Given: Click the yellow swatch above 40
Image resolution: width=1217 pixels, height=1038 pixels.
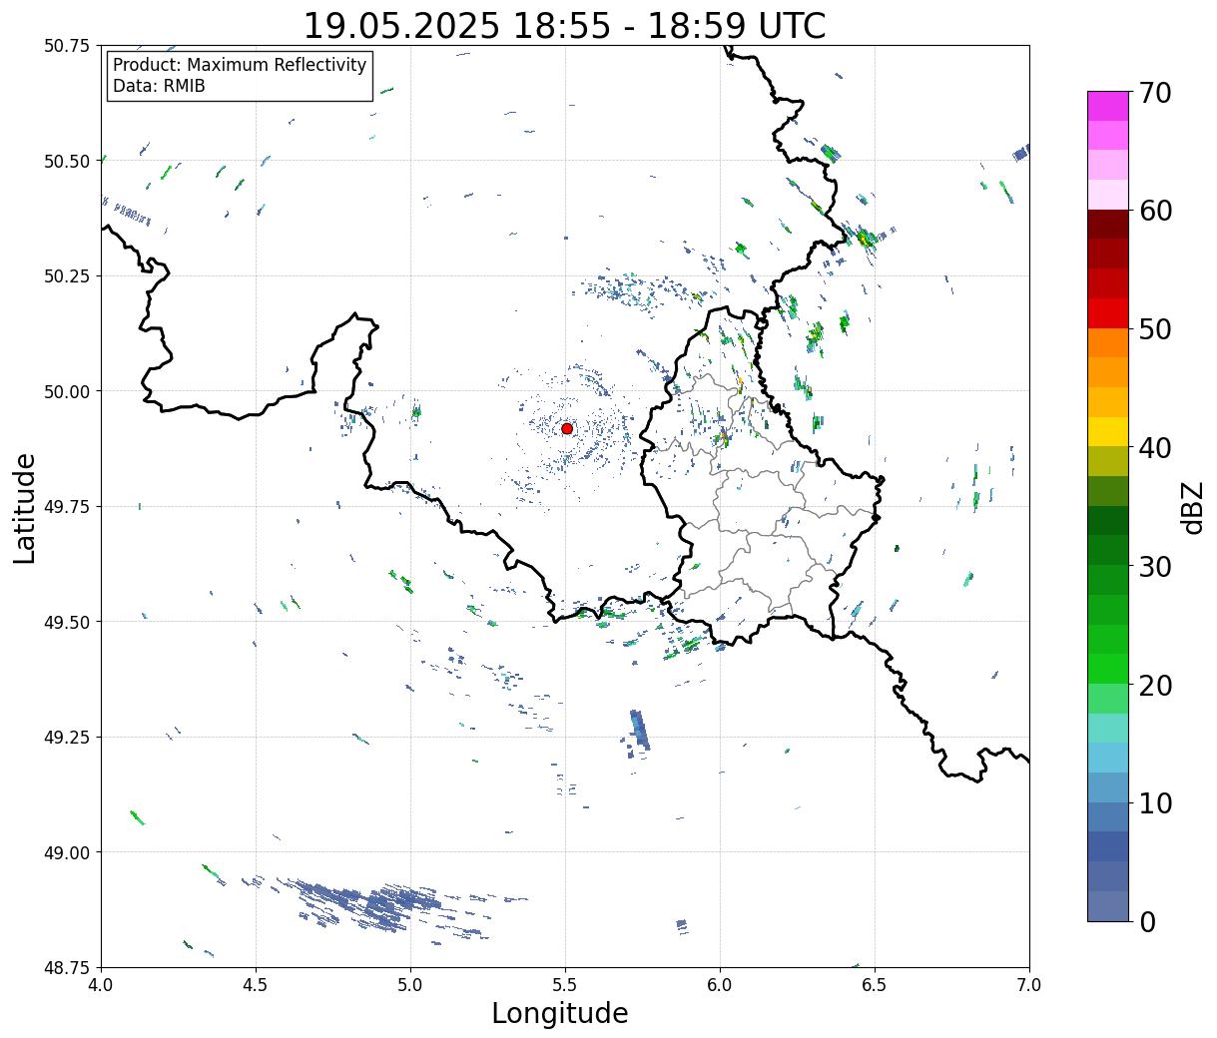Looking at the screenshot, I should coord(1107,431).
